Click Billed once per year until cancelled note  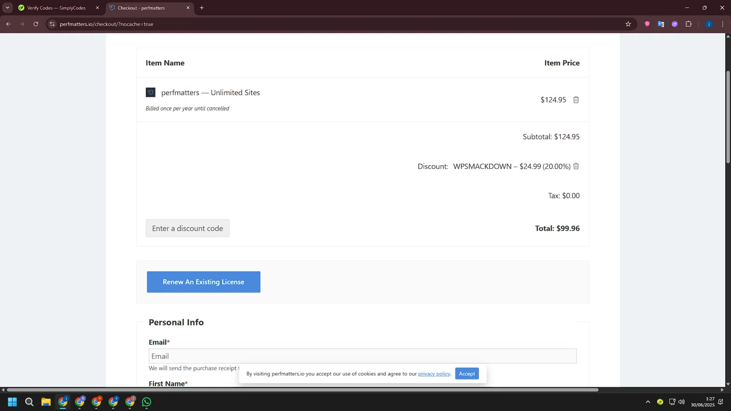187,109
